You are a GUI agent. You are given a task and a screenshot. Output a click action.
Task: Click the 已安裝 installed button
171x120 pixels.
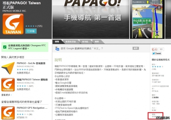click(31, 31)
